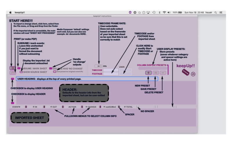Open the Wi-Fi menu
This screenshot has width=232, height=145.
(x=164, y=12)
